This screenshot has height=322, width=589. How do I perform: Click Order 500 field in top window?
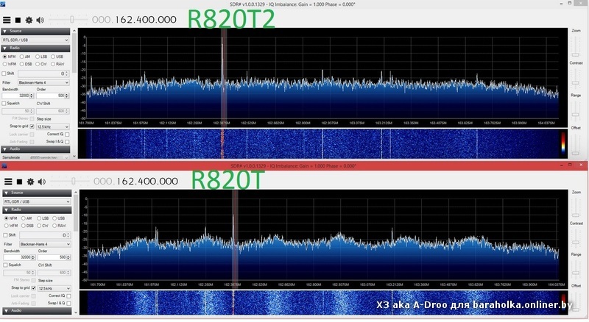point(52,96)
